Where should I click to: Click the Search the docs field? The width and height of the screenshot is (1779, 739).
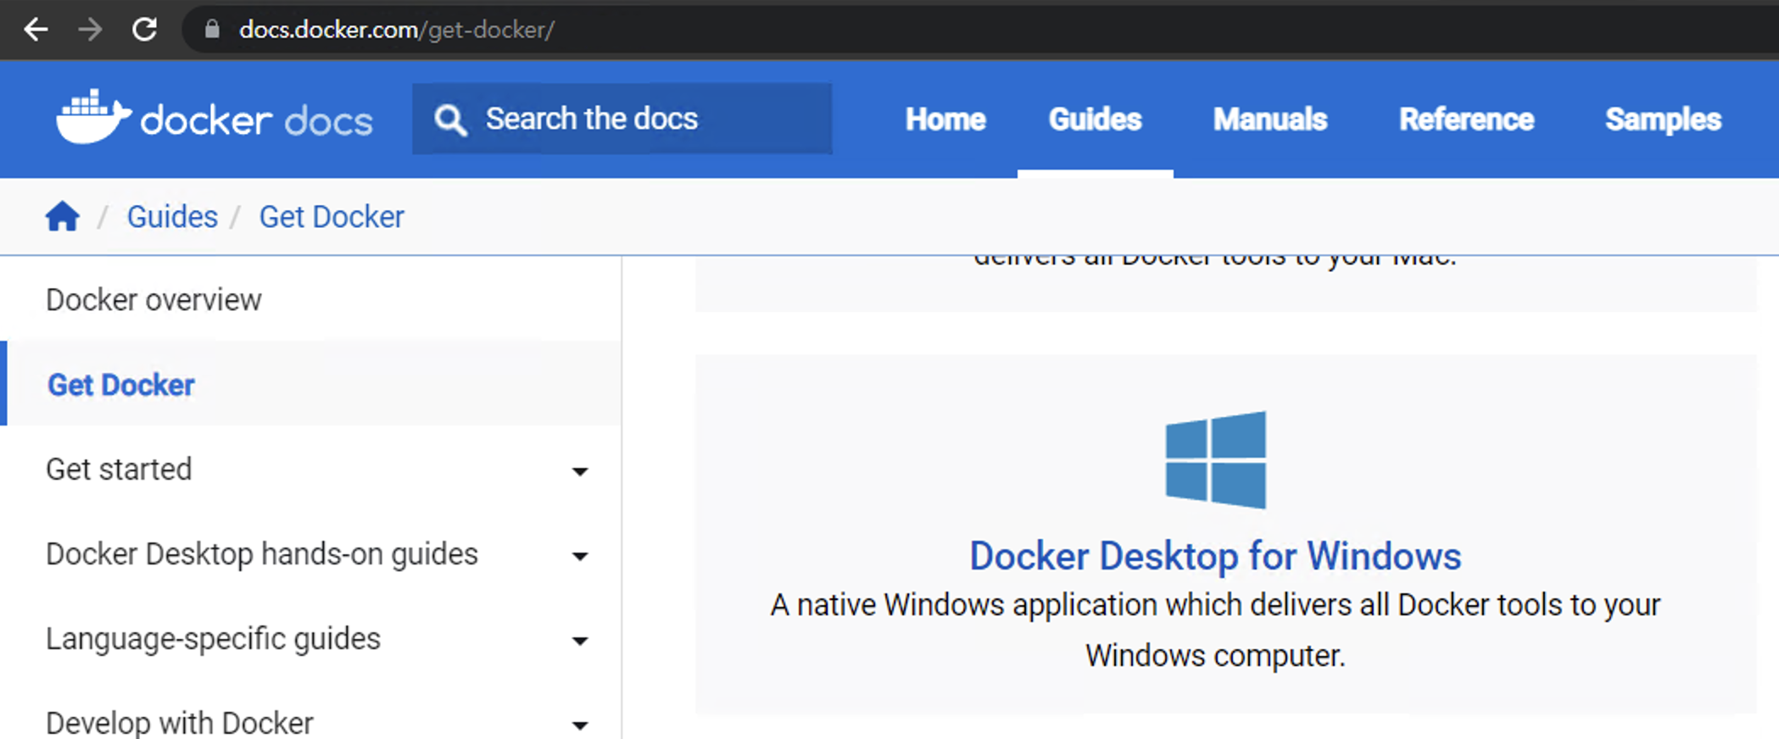[x=622, y=119]
